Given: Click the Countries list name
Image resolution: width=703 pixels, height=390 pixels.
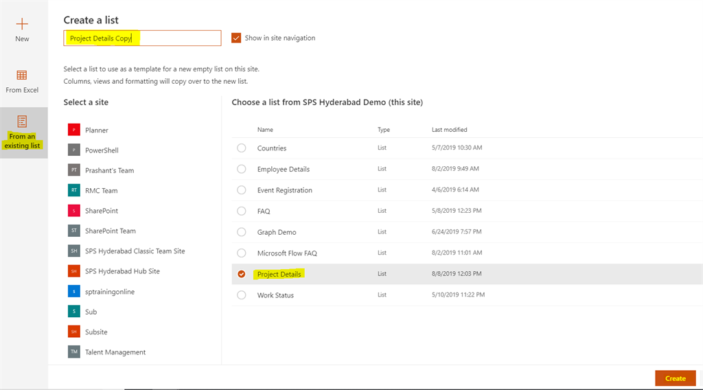Looking at the screenshot, I should [x=272, y=148].
